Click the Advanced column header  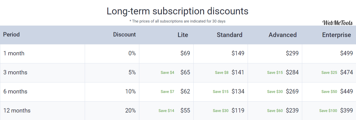282,35
